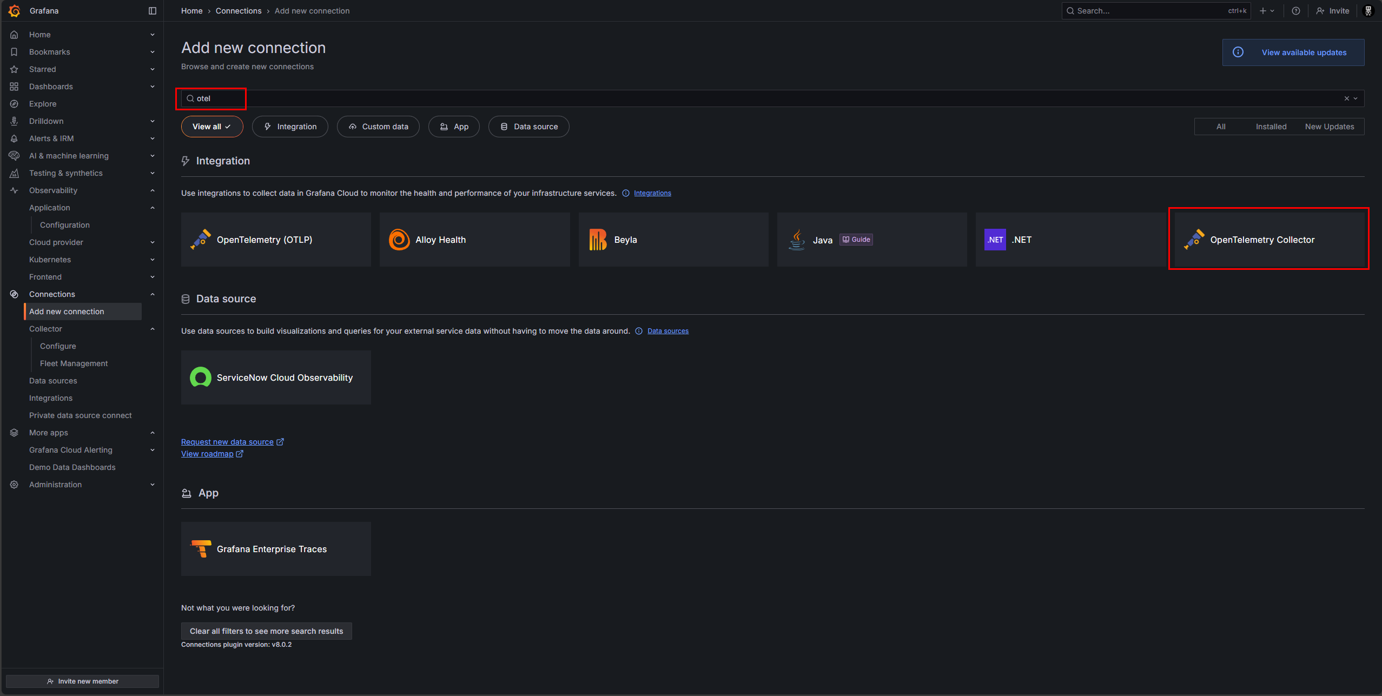Select the All radio filter

pos(1221,127)
